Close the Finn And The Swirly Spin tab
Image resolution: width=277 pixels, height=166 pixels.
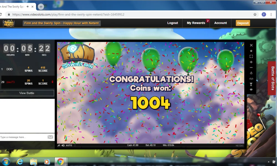pyautogui.click(x=32, y=7)
